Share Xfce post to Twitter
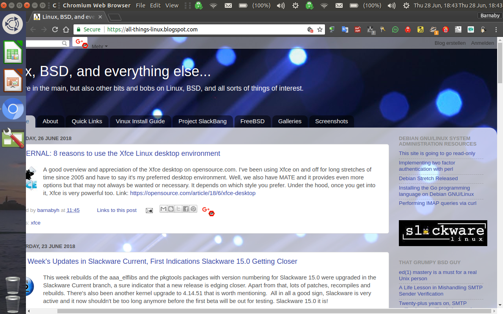Image resolution: width=503 pixels, height=314 pixels. click(x=178, y=209)
